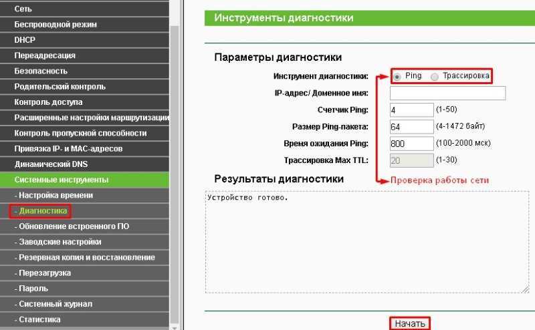Click the Результаты диагностики heading

point(279,179)
